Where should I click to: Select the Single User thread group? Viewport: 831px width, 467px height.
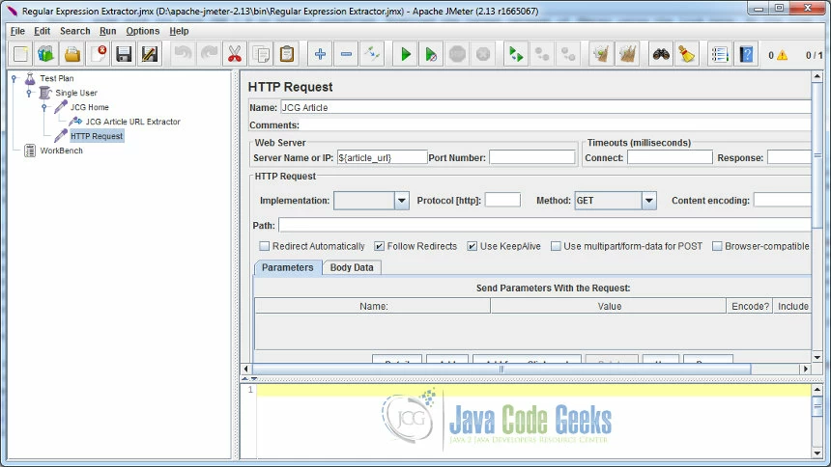coord(76,93)
